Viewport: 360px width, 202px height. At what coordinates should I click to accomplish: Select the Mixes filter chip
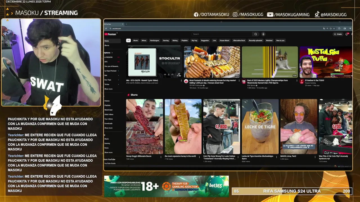pyautogui.click(x=144, y=40)
